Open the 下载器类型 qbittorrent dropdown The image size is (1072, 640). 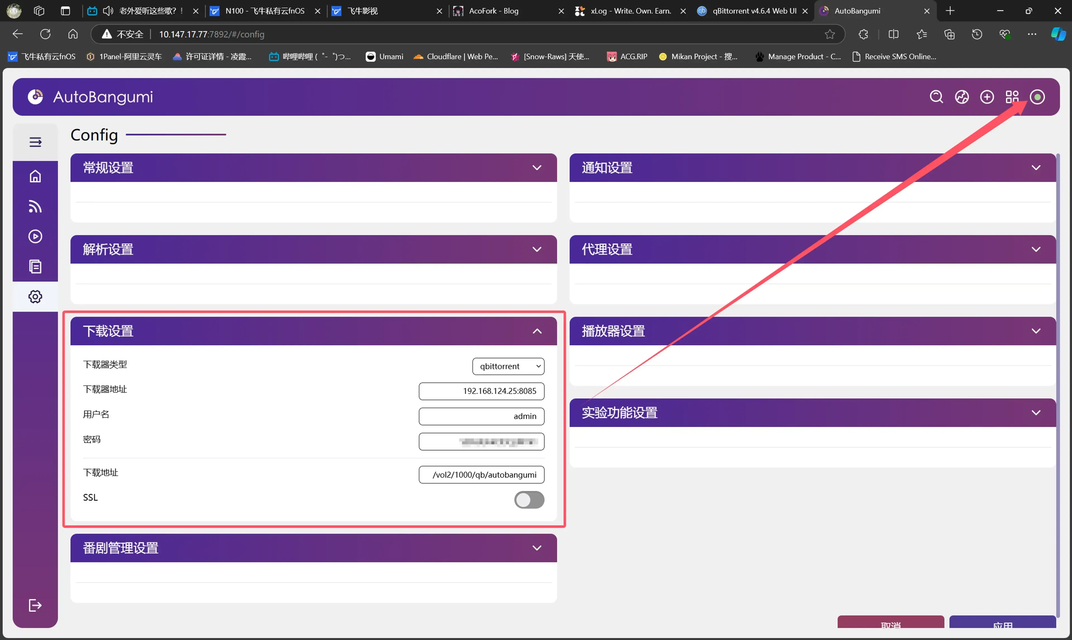tap(508, 366)
